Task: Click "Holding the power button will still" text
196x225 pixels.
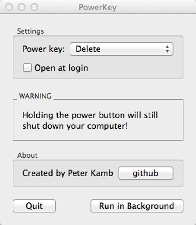Action: (x=90, y=115)
